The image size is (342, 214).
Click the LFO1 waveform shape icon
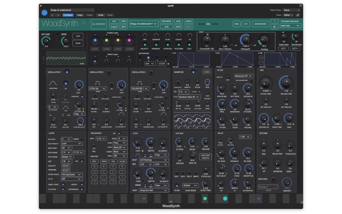coord(138,155)
